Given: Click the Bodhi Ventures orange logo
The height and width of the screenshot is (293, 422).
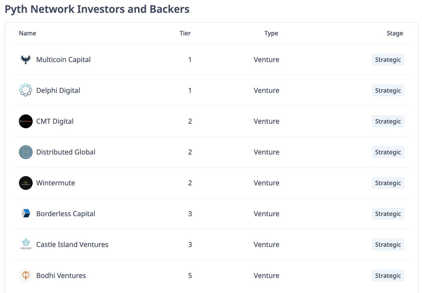Looking at the screenshot, I should pos(25,275).
